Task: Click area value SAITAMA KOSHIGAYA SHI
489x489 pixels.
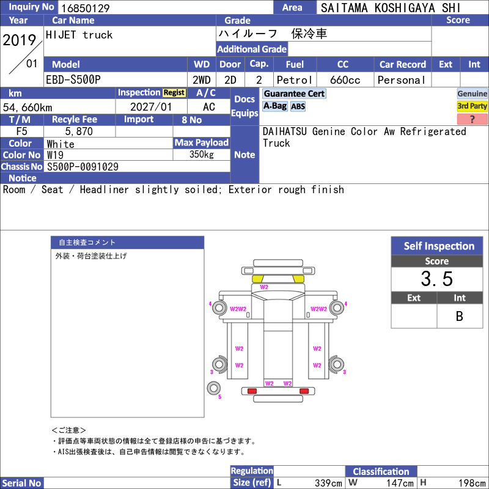Action: click(x=391, y=8)
